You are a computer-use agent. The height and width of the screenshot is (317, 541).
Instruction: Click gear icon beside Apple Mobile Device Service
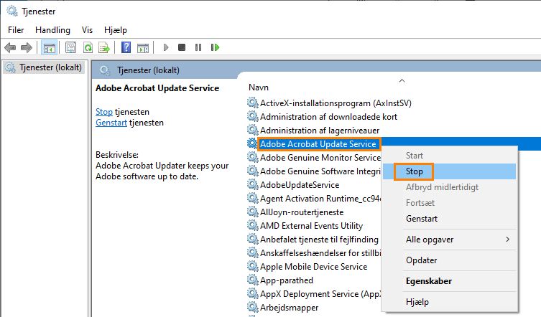coord(253,266)
